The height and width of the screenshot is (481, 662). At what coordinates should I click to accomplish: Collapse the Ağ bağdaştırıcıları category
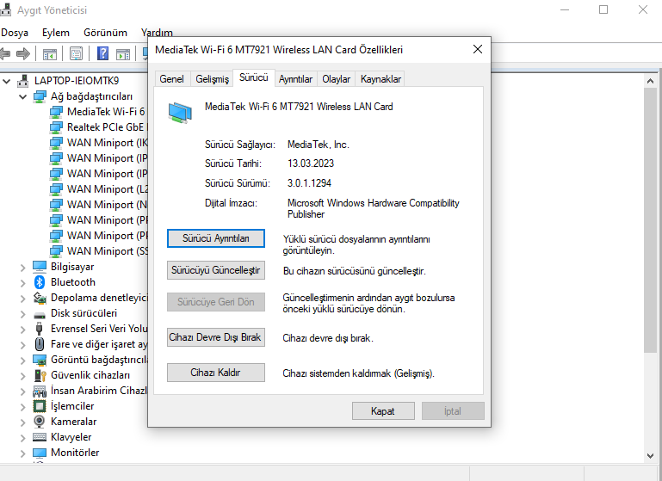[x=22, y=96]
